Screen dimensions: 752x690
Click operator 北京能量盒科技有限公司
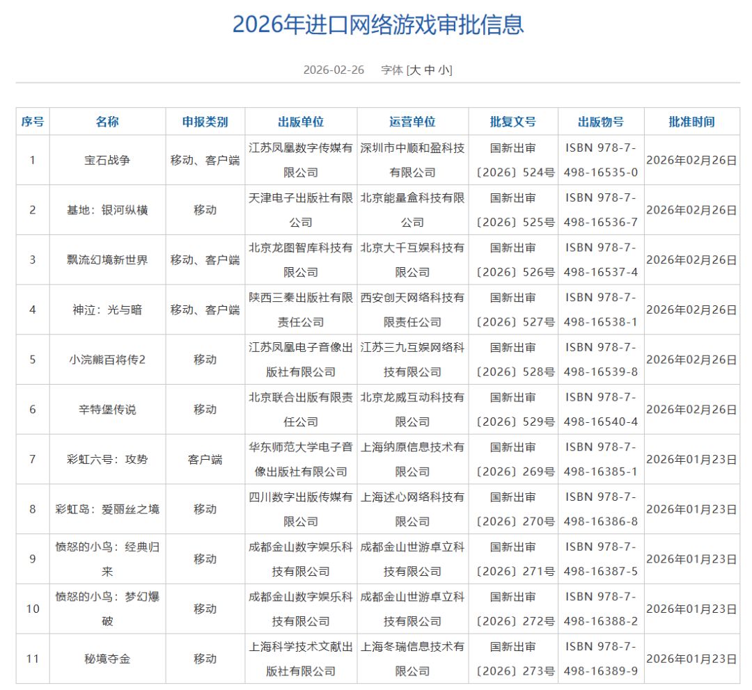(x=412, y=210)
